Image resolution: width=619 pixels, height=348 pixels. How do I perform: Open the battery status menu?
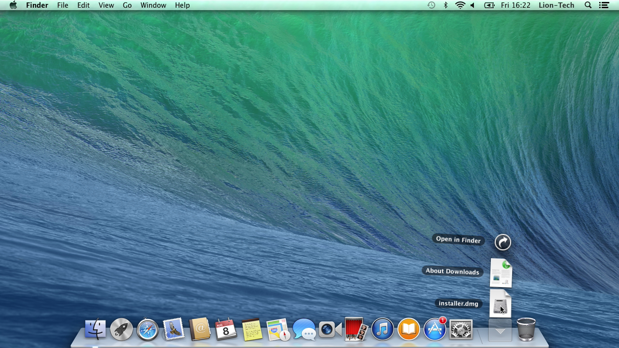click(489, 5)
